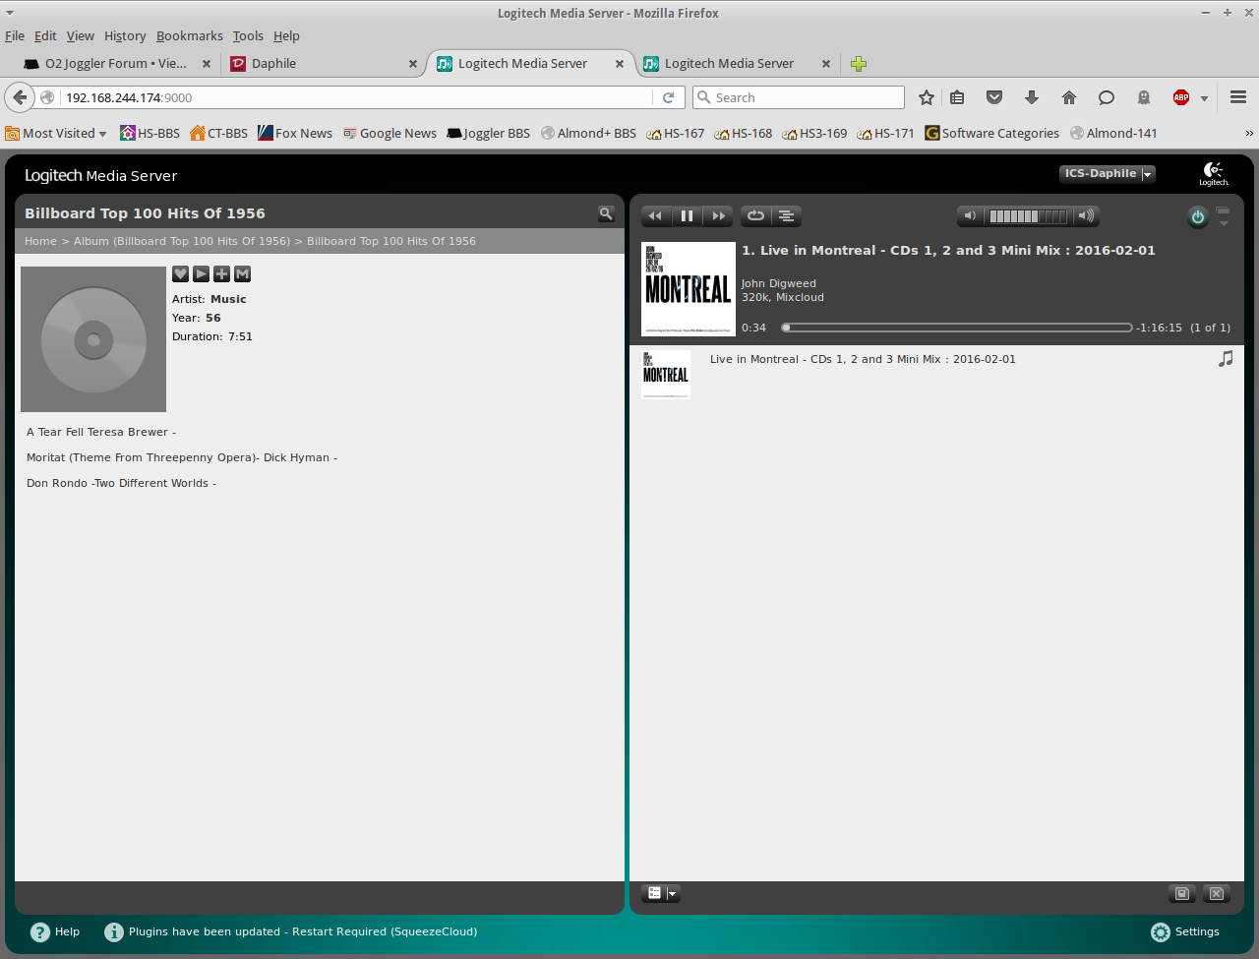1259x959 pixels.
Task: Bookmark this page with the star icon
Action: pos(926,97)
